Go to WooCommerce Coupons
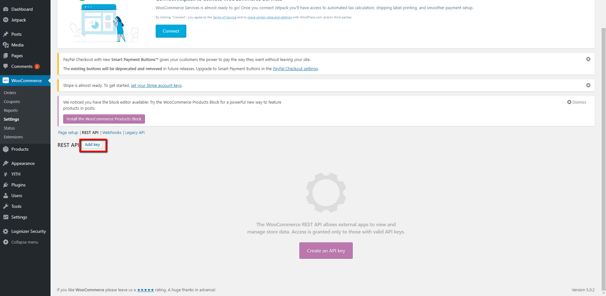The height and width of the screenshot is (296, 606). (12, 101)
